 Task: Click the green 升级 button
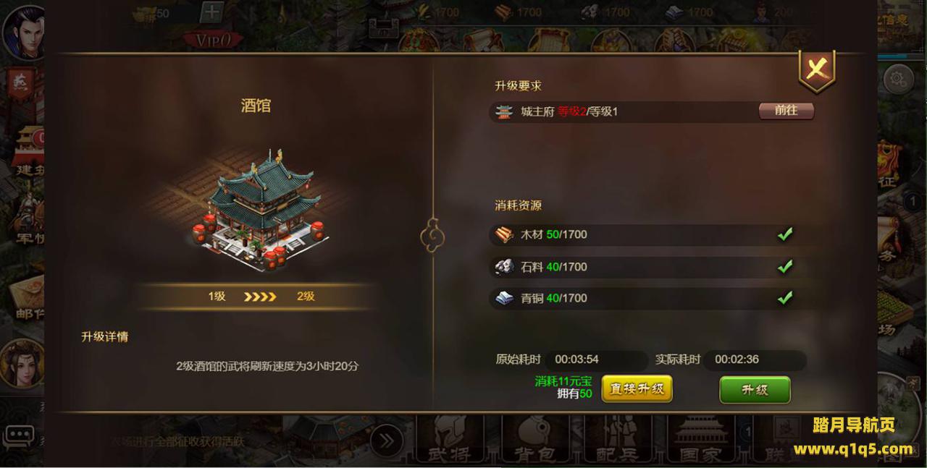(755, 390)
